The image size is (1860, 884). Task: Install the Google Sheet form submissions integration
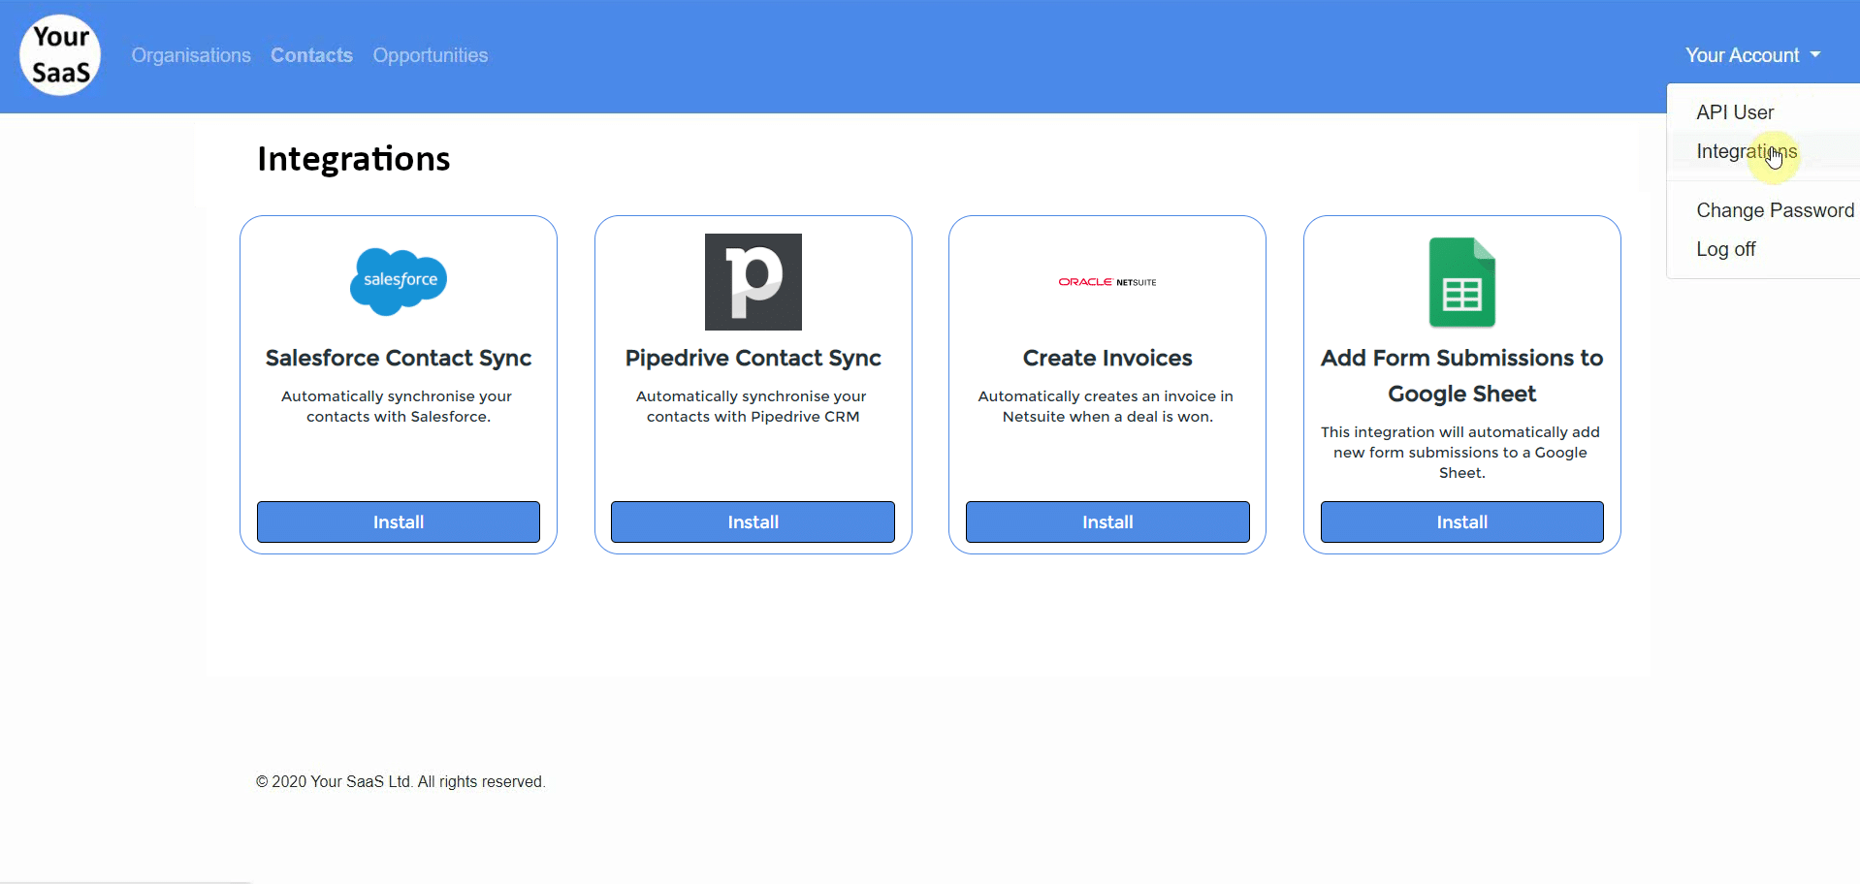(1462, 521)
